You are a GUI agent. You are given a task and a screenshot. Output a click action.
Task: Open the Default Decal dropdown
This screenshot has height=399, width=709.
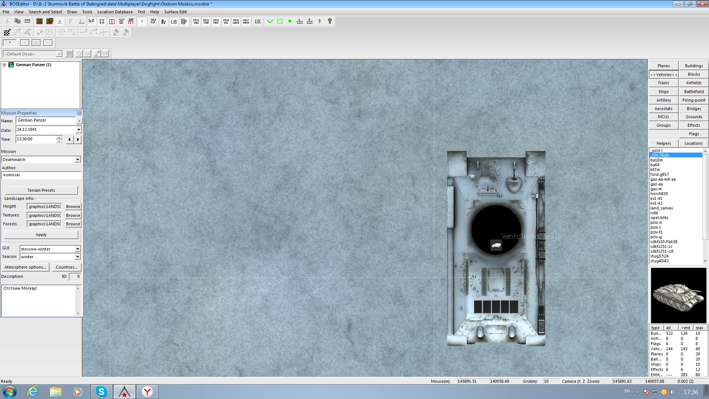pyautogui.click(x=59, y=54)
